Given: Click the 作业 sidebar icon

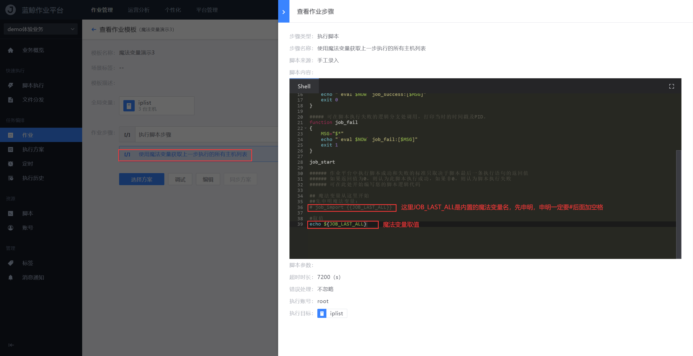Looking at the screenshot, I should point(11,135).
